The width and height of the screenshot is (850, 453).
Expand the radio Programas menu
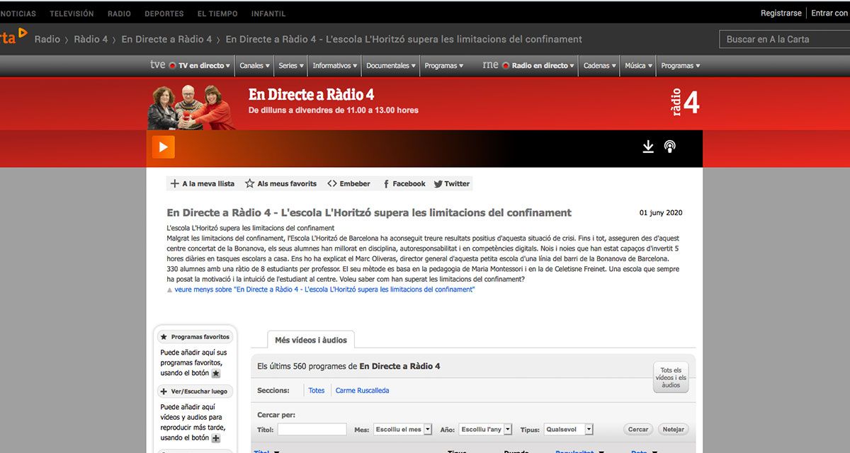pos(680,66)
